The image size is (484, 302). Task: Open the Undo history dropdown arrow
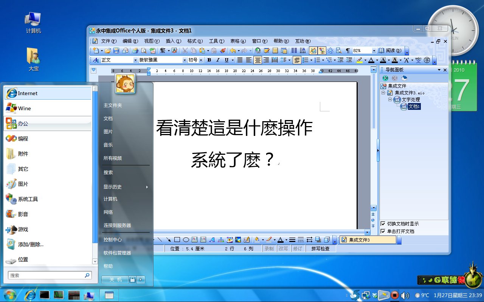pos(239,50)
